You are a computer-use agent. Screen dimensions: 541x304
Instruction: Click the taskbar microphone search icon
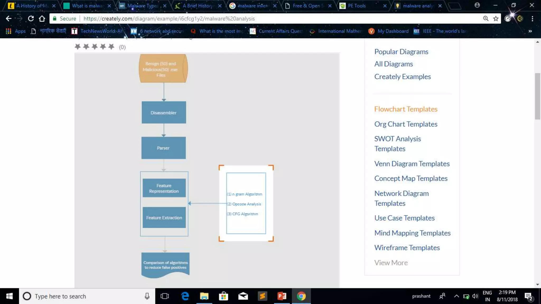tap(147, 296)
